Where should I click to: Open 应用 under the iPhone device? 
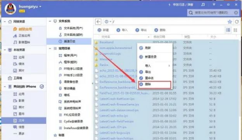tap(19, 94)
